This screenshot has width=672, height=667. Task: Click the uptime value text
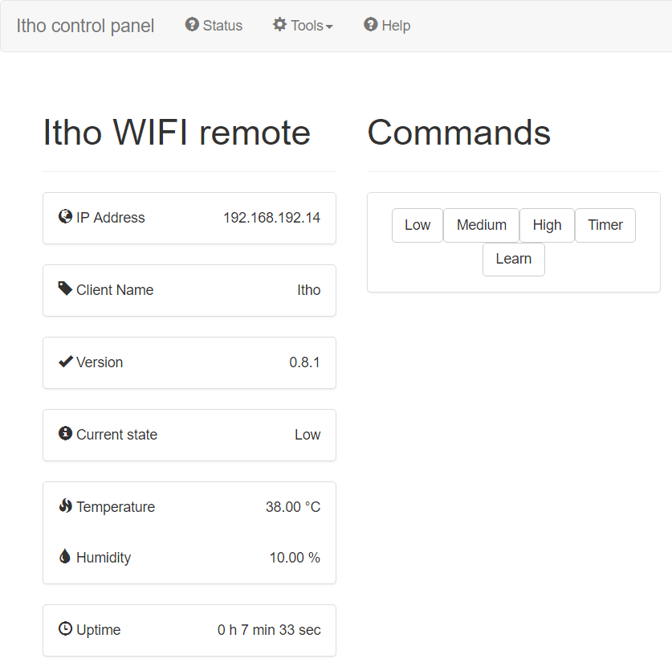coord(269,630)
